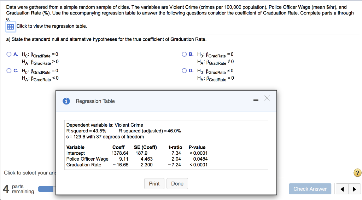Click the Police Officer Wage coefficient 9.11
The height and width of the screenshot is (200, 362).
click(123, 159)
